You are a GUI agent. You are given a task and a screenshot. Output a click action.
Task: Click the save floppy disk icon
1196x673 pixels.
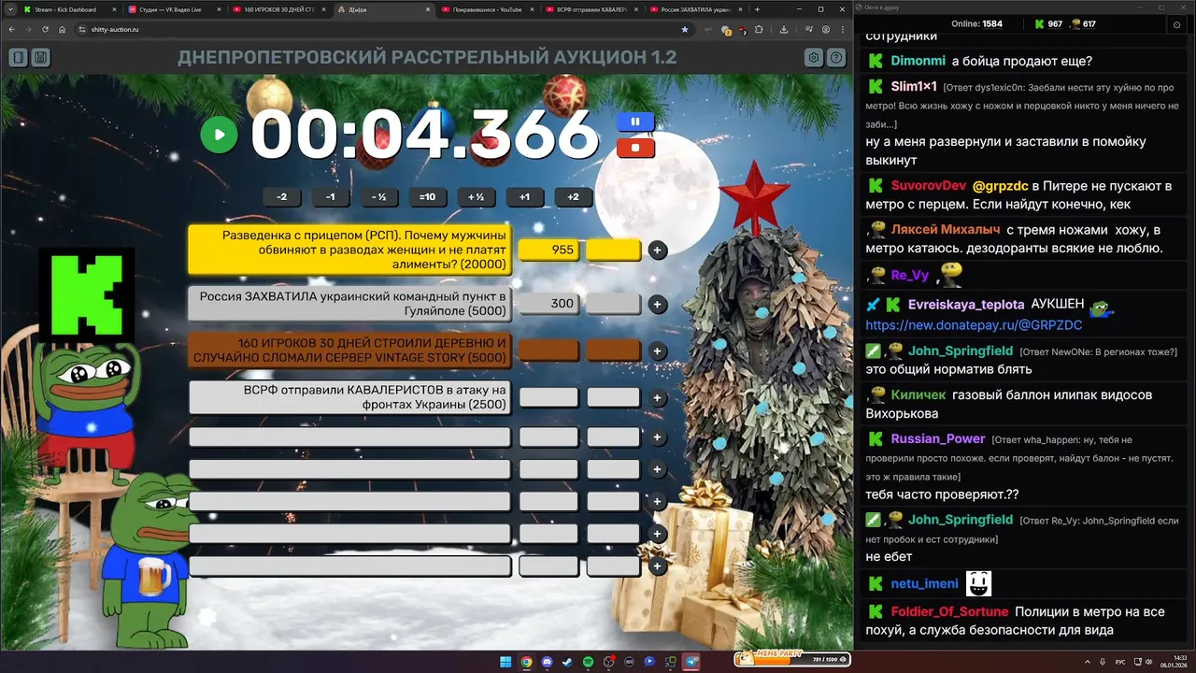click(40, 58)
